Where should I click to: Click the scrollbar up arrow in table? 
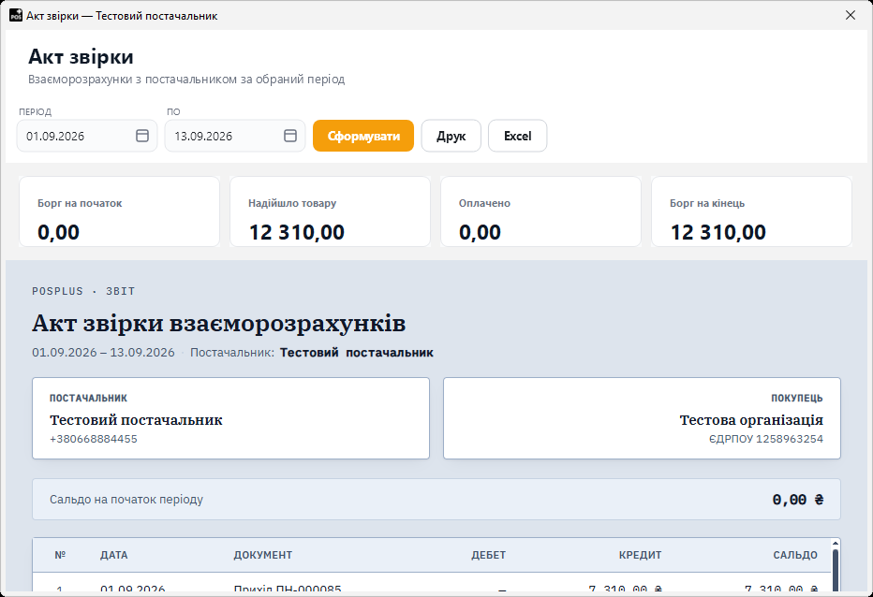[x=836, y=543]
